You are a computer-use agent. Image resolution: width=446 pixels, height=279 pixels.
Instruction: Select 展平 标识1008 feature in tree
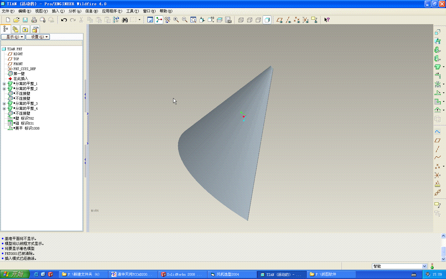(x=27, y=128)
